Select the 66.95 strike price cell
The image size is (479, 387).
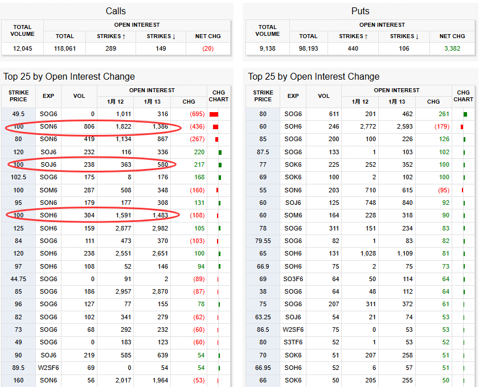(x=263, y=368)
